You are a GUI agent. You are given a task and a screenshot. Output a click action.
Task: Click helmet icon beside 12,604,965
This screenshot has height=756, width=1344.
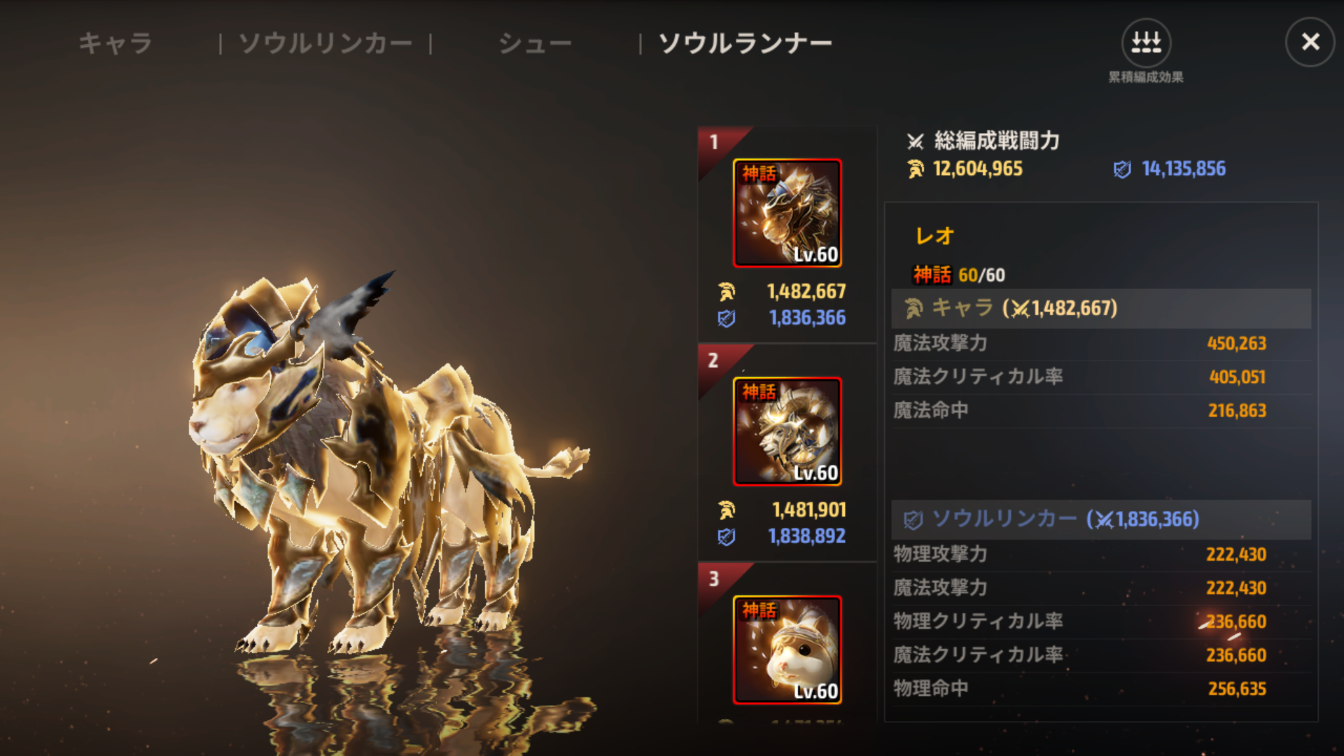(x=916, y=169)
